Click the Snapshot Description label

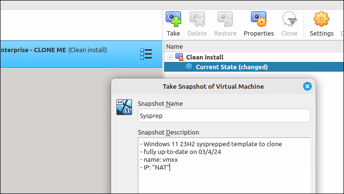(x=168, y=133)
